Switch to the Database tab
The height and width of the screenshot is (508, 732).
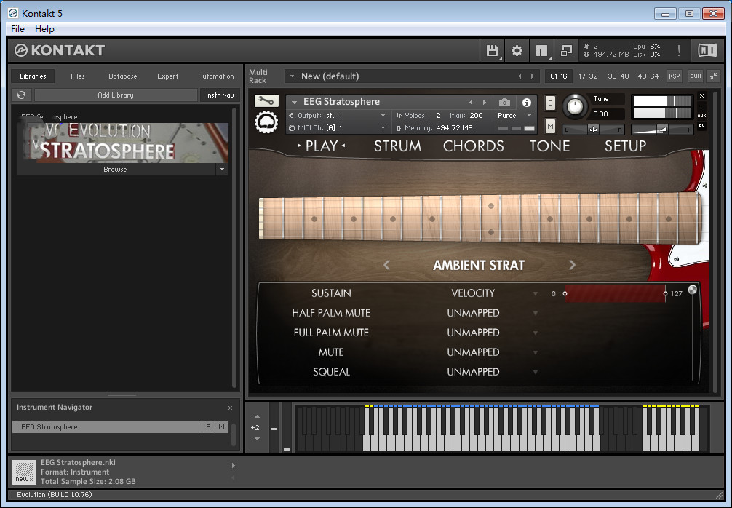123,76
